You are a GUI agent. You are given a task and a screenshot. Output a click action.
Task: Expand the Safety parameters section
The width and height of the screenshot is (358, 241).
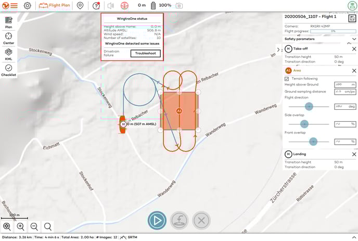coord(319,39)
